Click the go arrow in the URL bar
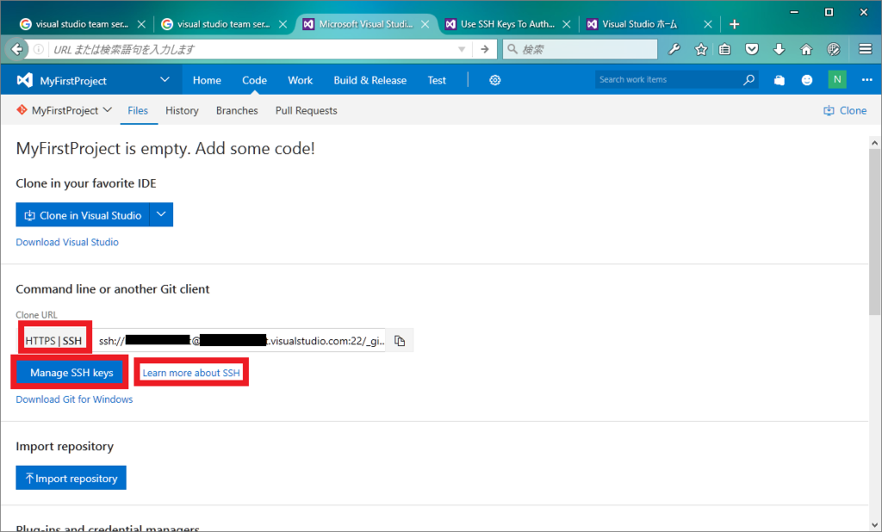The width and height of the screenshot is (882, 532). (x=484, y=49)
